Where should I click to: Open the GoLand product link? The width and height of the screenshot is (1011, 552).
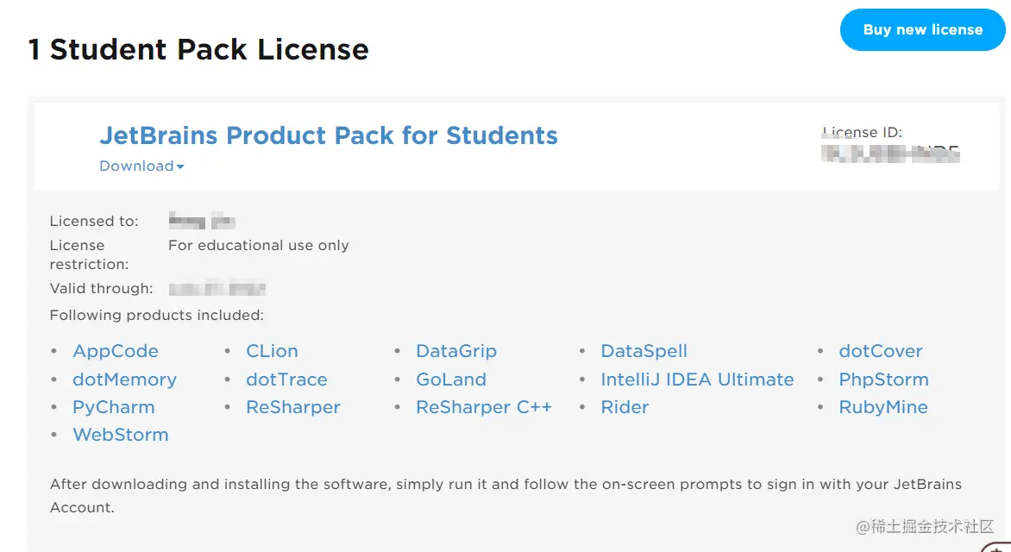coord(451,379)
